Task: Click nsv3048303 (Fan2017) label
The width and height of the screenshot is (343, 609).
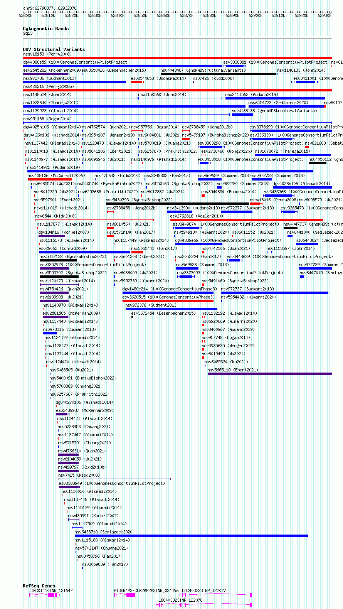Action: [167, 176]
